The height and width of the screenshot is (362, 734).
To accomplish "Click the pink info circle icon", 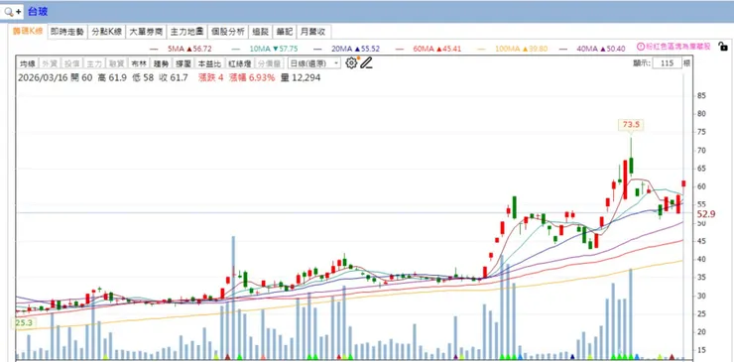I will point(641,47).
